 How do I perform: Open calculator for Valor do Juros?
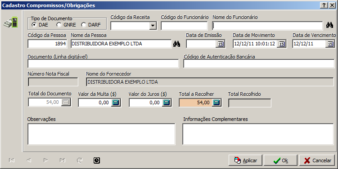pyautogui.click(x=167, y=102)
